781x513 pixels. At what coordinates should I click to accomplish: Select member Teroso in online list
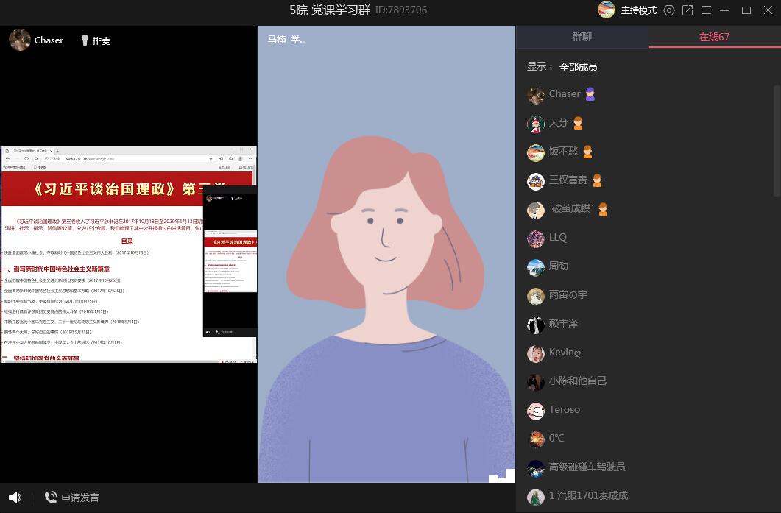(x=564, y=409)
